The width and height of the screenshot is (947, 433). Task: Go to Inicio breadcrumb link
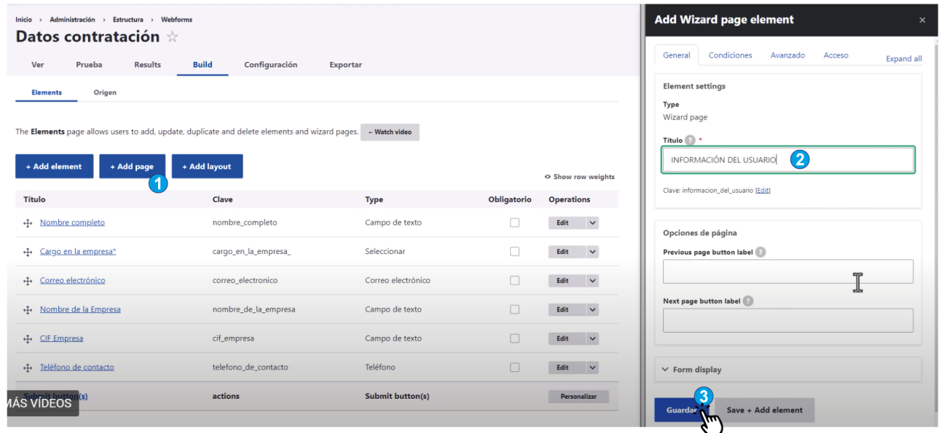[23, 20]
